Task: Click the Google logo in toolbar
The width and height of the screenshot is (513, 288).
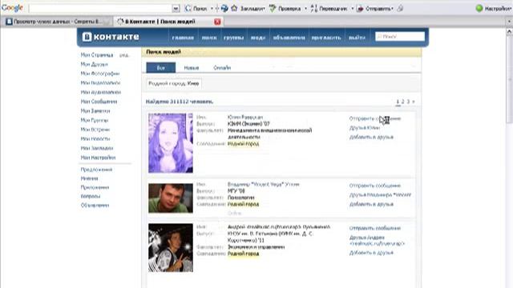Action: [12, 8]
